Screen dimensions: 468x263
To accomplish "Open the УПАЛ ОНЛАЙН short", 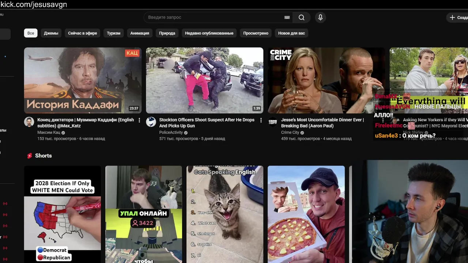I will point(144,214).
